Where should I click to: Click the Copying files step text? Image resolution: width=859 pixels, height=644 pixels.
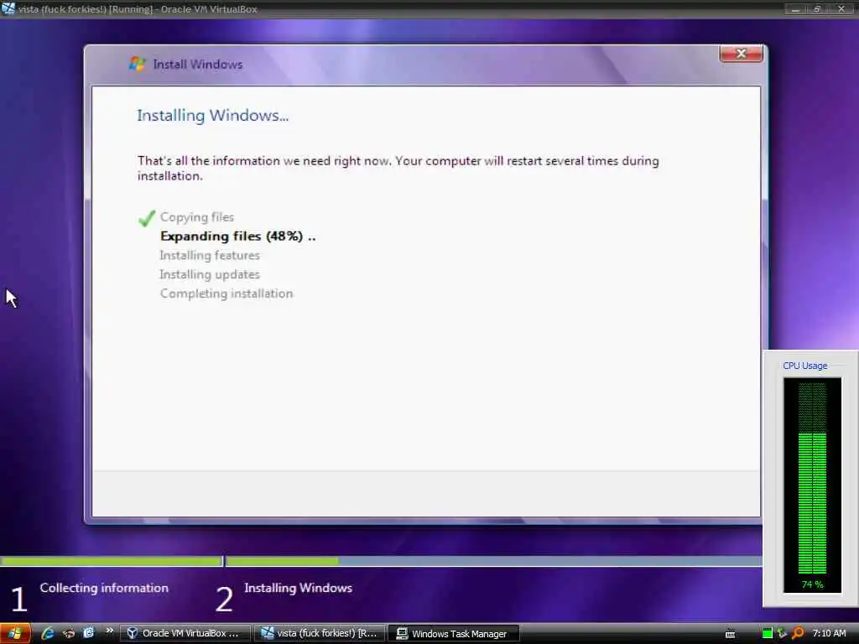(x=196, y=217)
